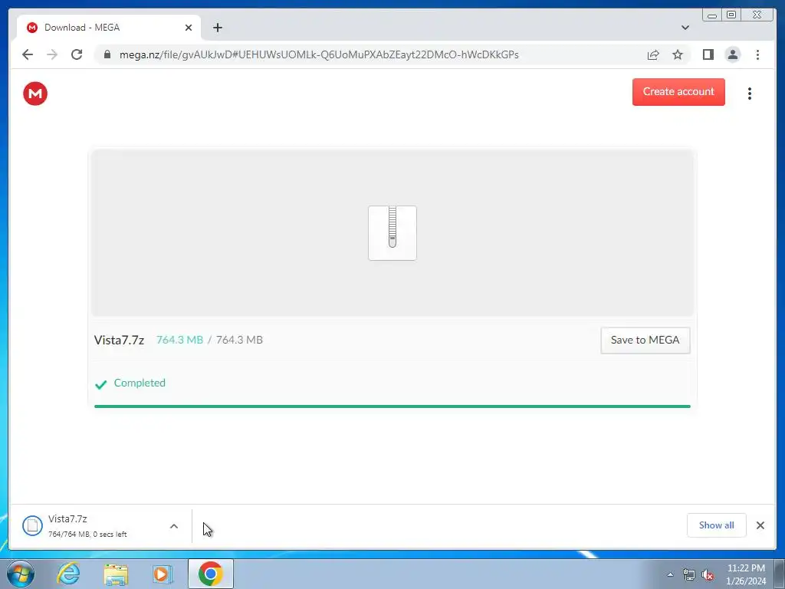
Task: Click the Vista7.7z file name text
Action: 119,340
